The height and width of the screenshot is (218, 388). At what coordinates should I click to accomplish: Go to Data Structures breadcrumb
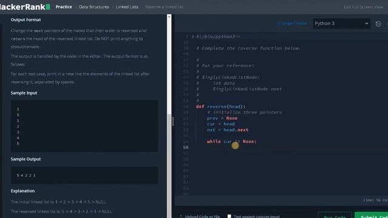(94, 7)
